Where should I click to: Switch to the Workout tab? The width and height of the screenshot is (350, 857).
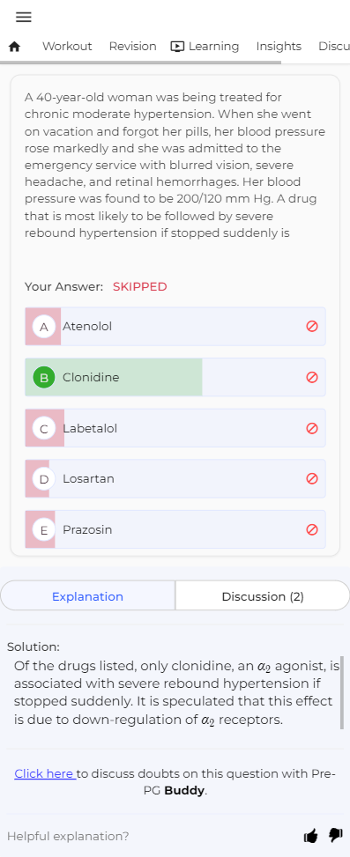tap(67, 47)
